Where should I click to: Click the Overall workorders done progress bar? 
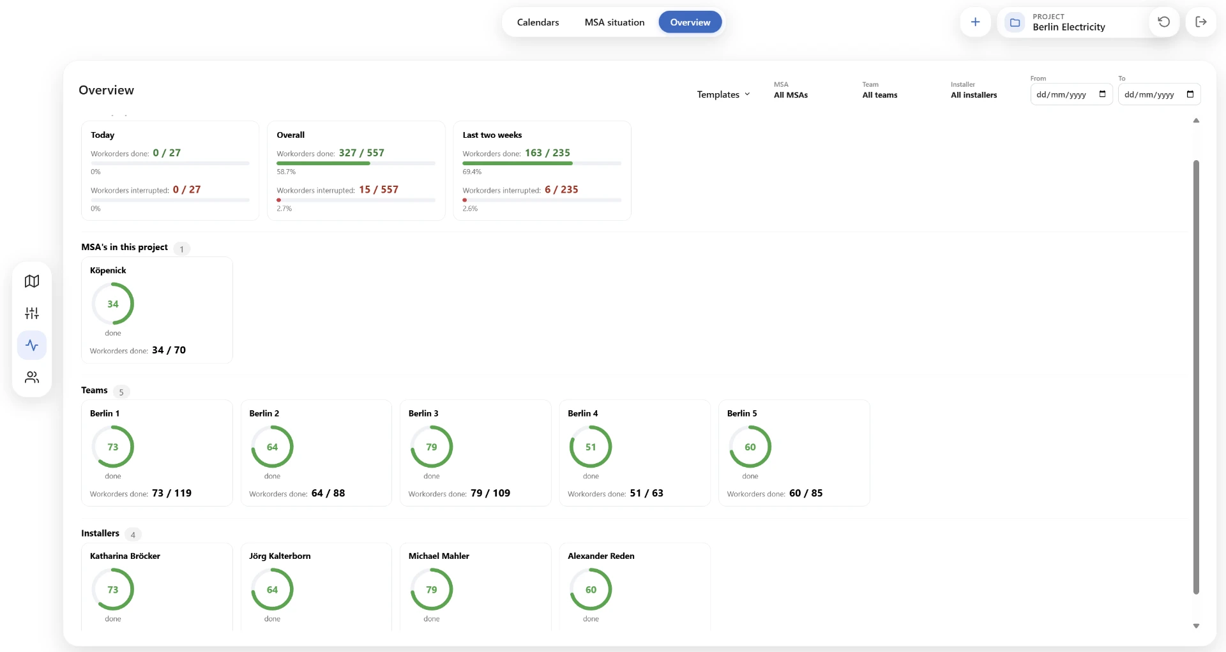(356, 163)
